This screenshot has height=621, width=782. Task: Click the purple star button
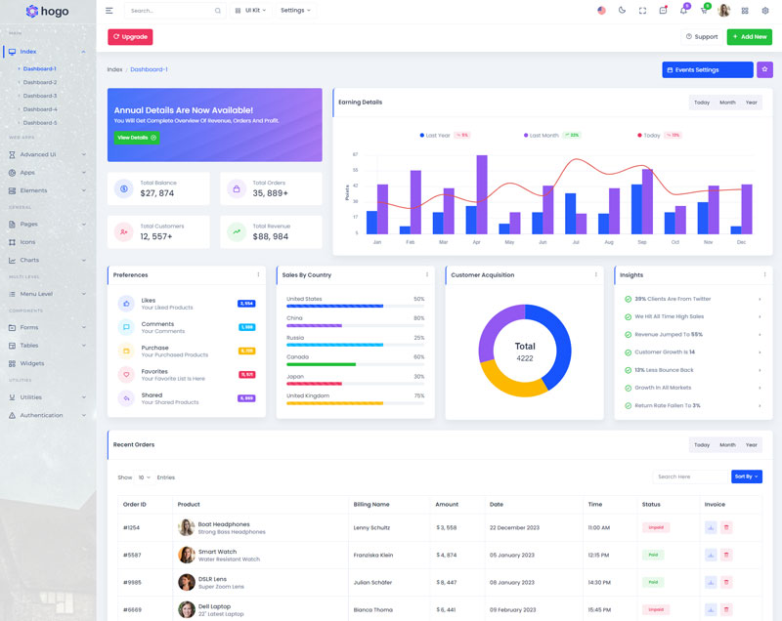[764, 69]
